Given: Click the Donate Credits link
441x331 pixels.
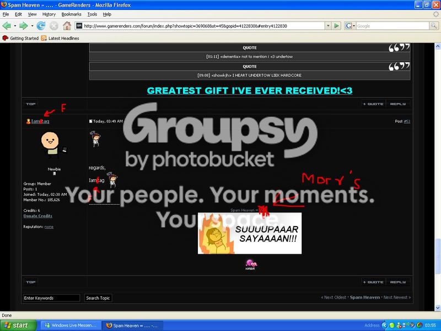Looking at the screenshot, I should click(37, 216).
